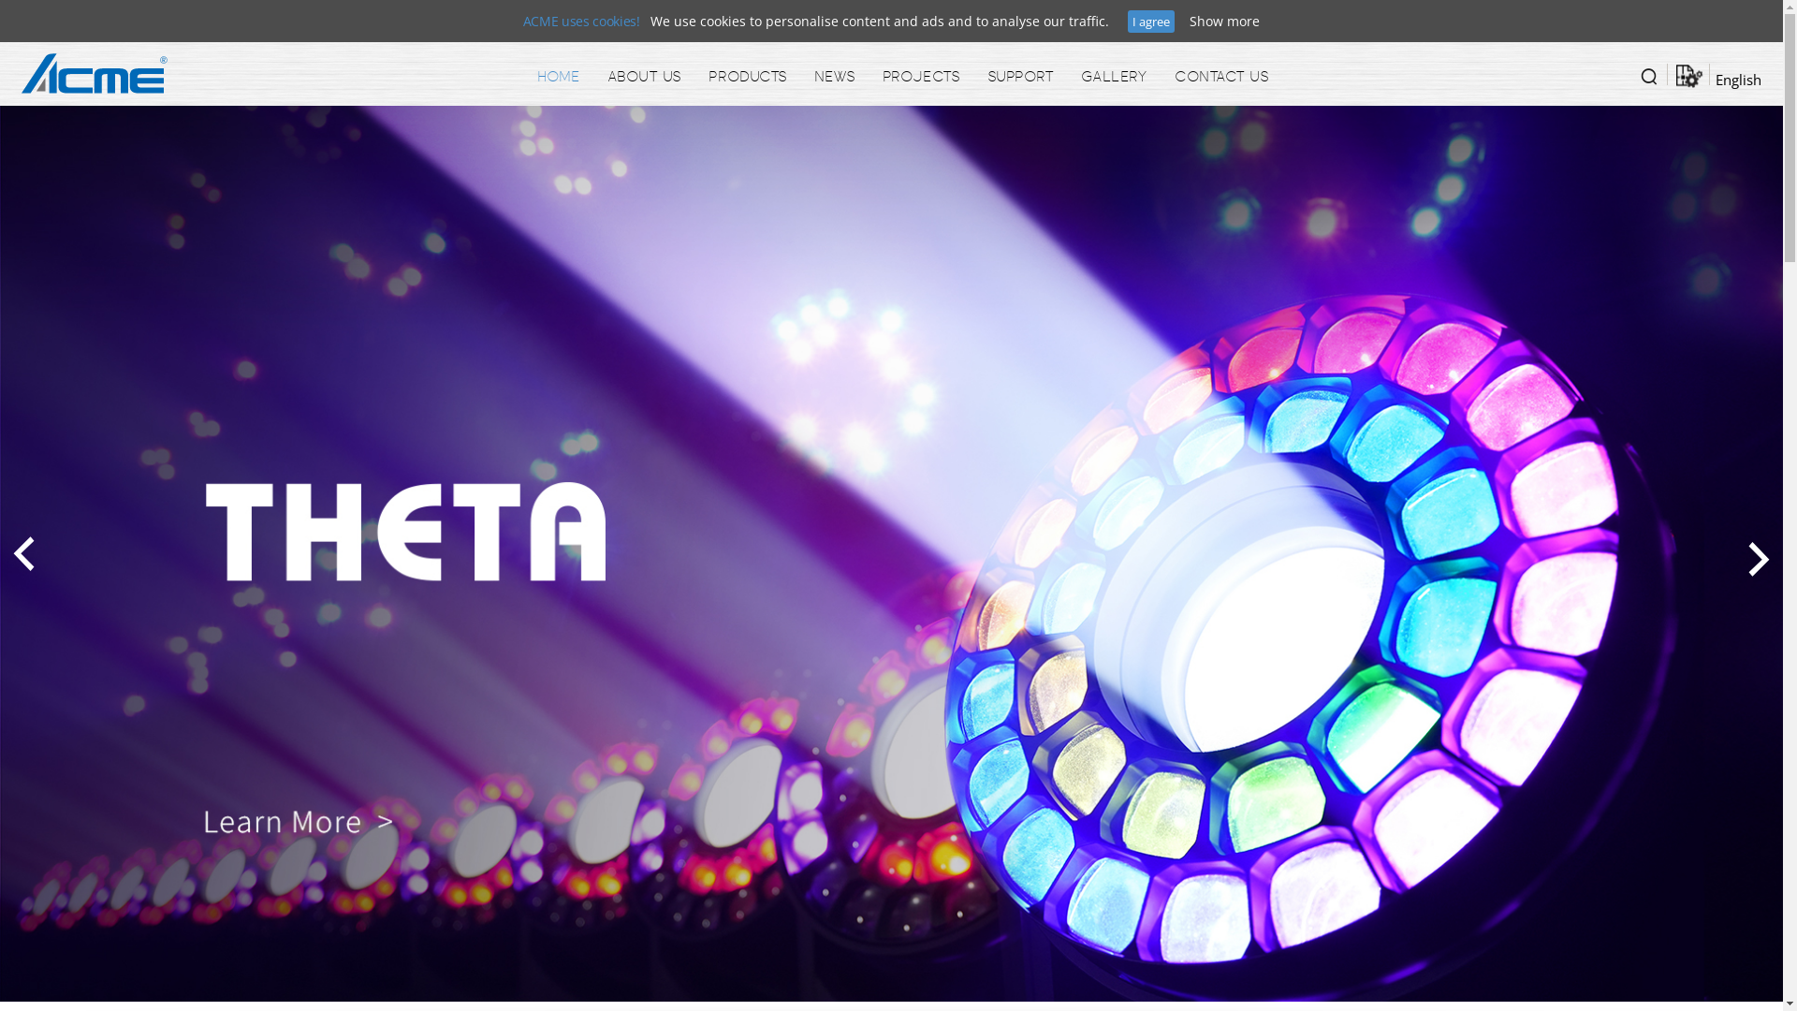This screenshot has height=1011, width=1797.
Task: Open the ABOUT US menu
Action: coord(644,77)
